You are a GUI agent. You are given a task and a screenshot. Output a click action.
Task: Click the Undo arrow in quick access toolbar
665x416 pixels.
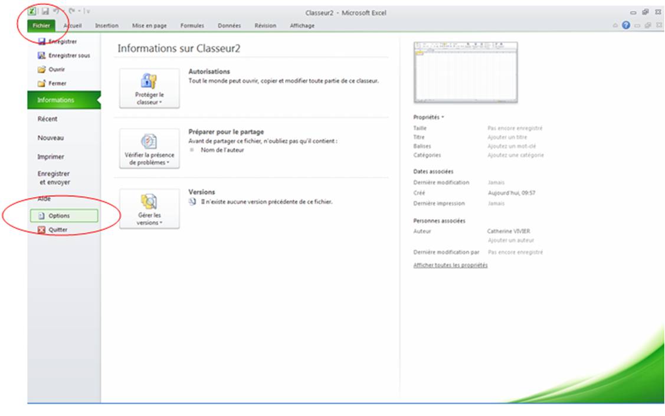pyautogui.click(x=57, y=11)
